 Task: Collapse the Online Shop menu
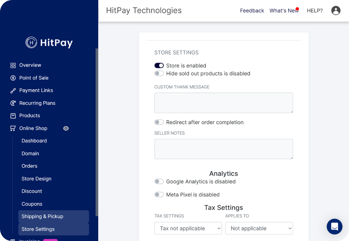(x=33, y=128)
